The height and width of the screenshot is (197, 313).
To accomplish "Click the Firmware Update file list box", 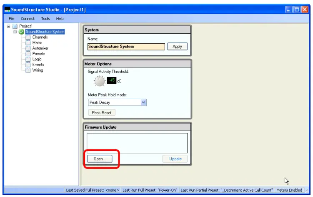I will [137, 143].
